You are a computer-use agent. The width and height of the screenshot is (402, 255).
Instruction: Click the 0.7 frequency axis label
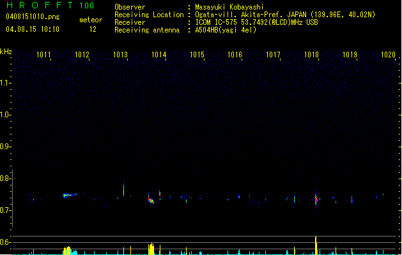4,210
